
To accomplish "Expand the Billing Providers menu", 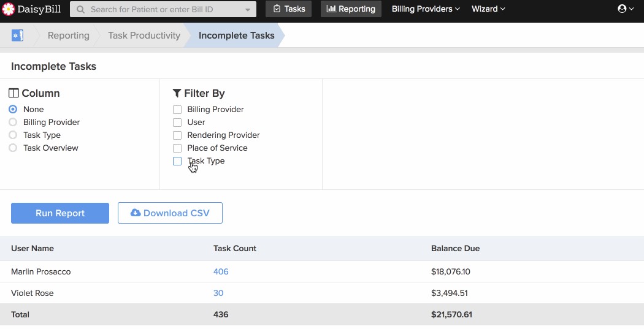I will coord(426,9).
